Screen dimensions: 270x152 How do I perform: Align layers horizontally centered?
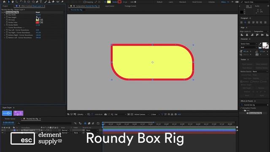[x=247, y=35]
